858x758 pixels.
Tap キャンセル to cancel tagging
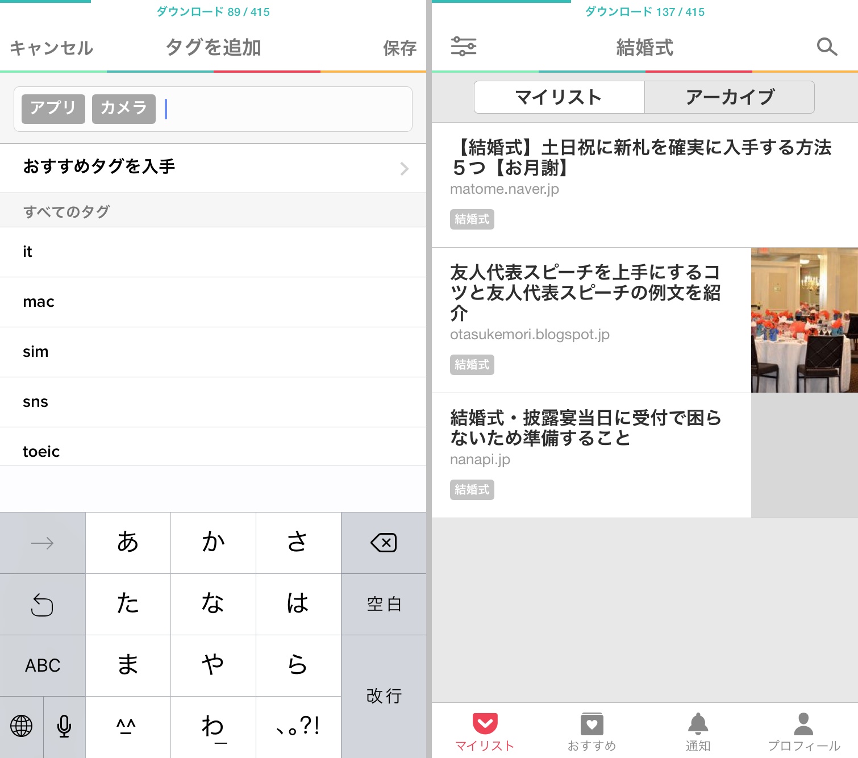51,48
